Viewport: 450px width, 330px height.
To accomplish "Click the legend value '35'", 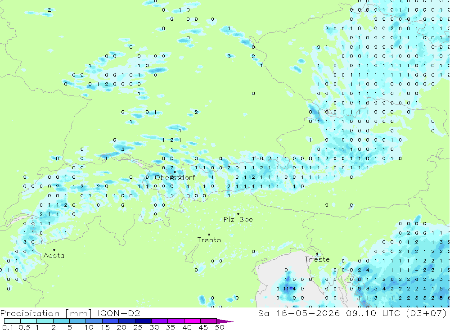I will coord(171,327).
